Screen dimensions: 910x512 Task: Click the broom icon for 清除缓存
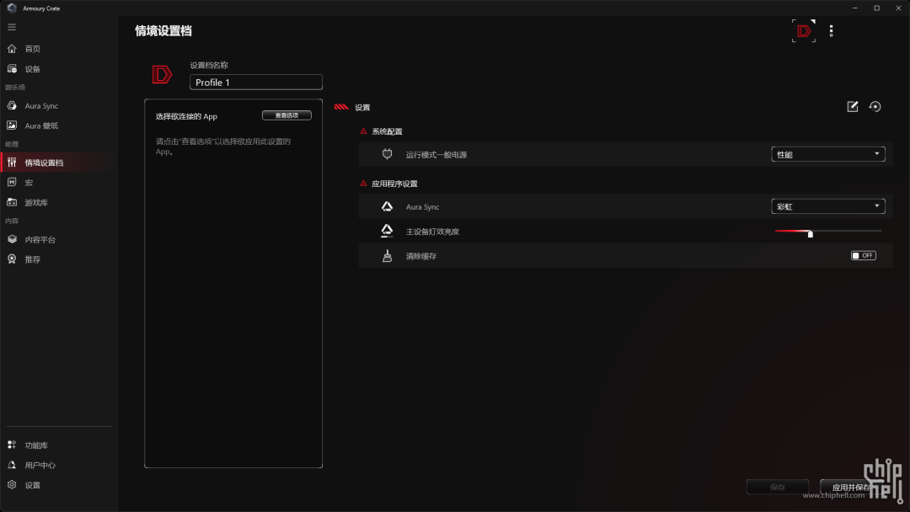(x=387, y=256)
